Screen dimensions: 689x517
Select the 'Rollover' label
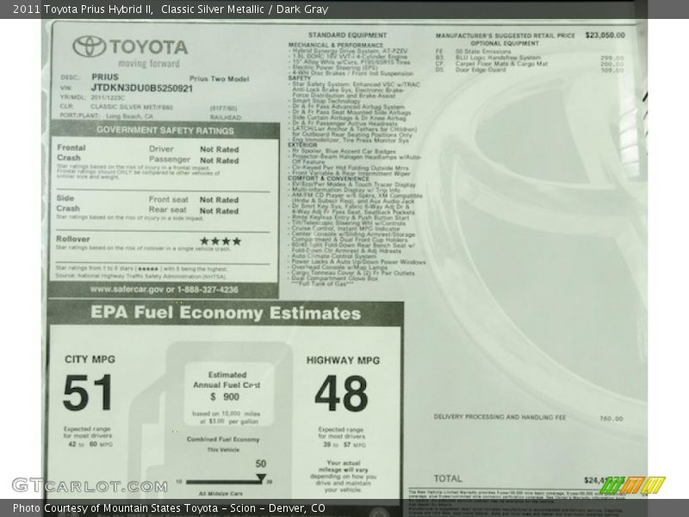click(x=72, y=240)
